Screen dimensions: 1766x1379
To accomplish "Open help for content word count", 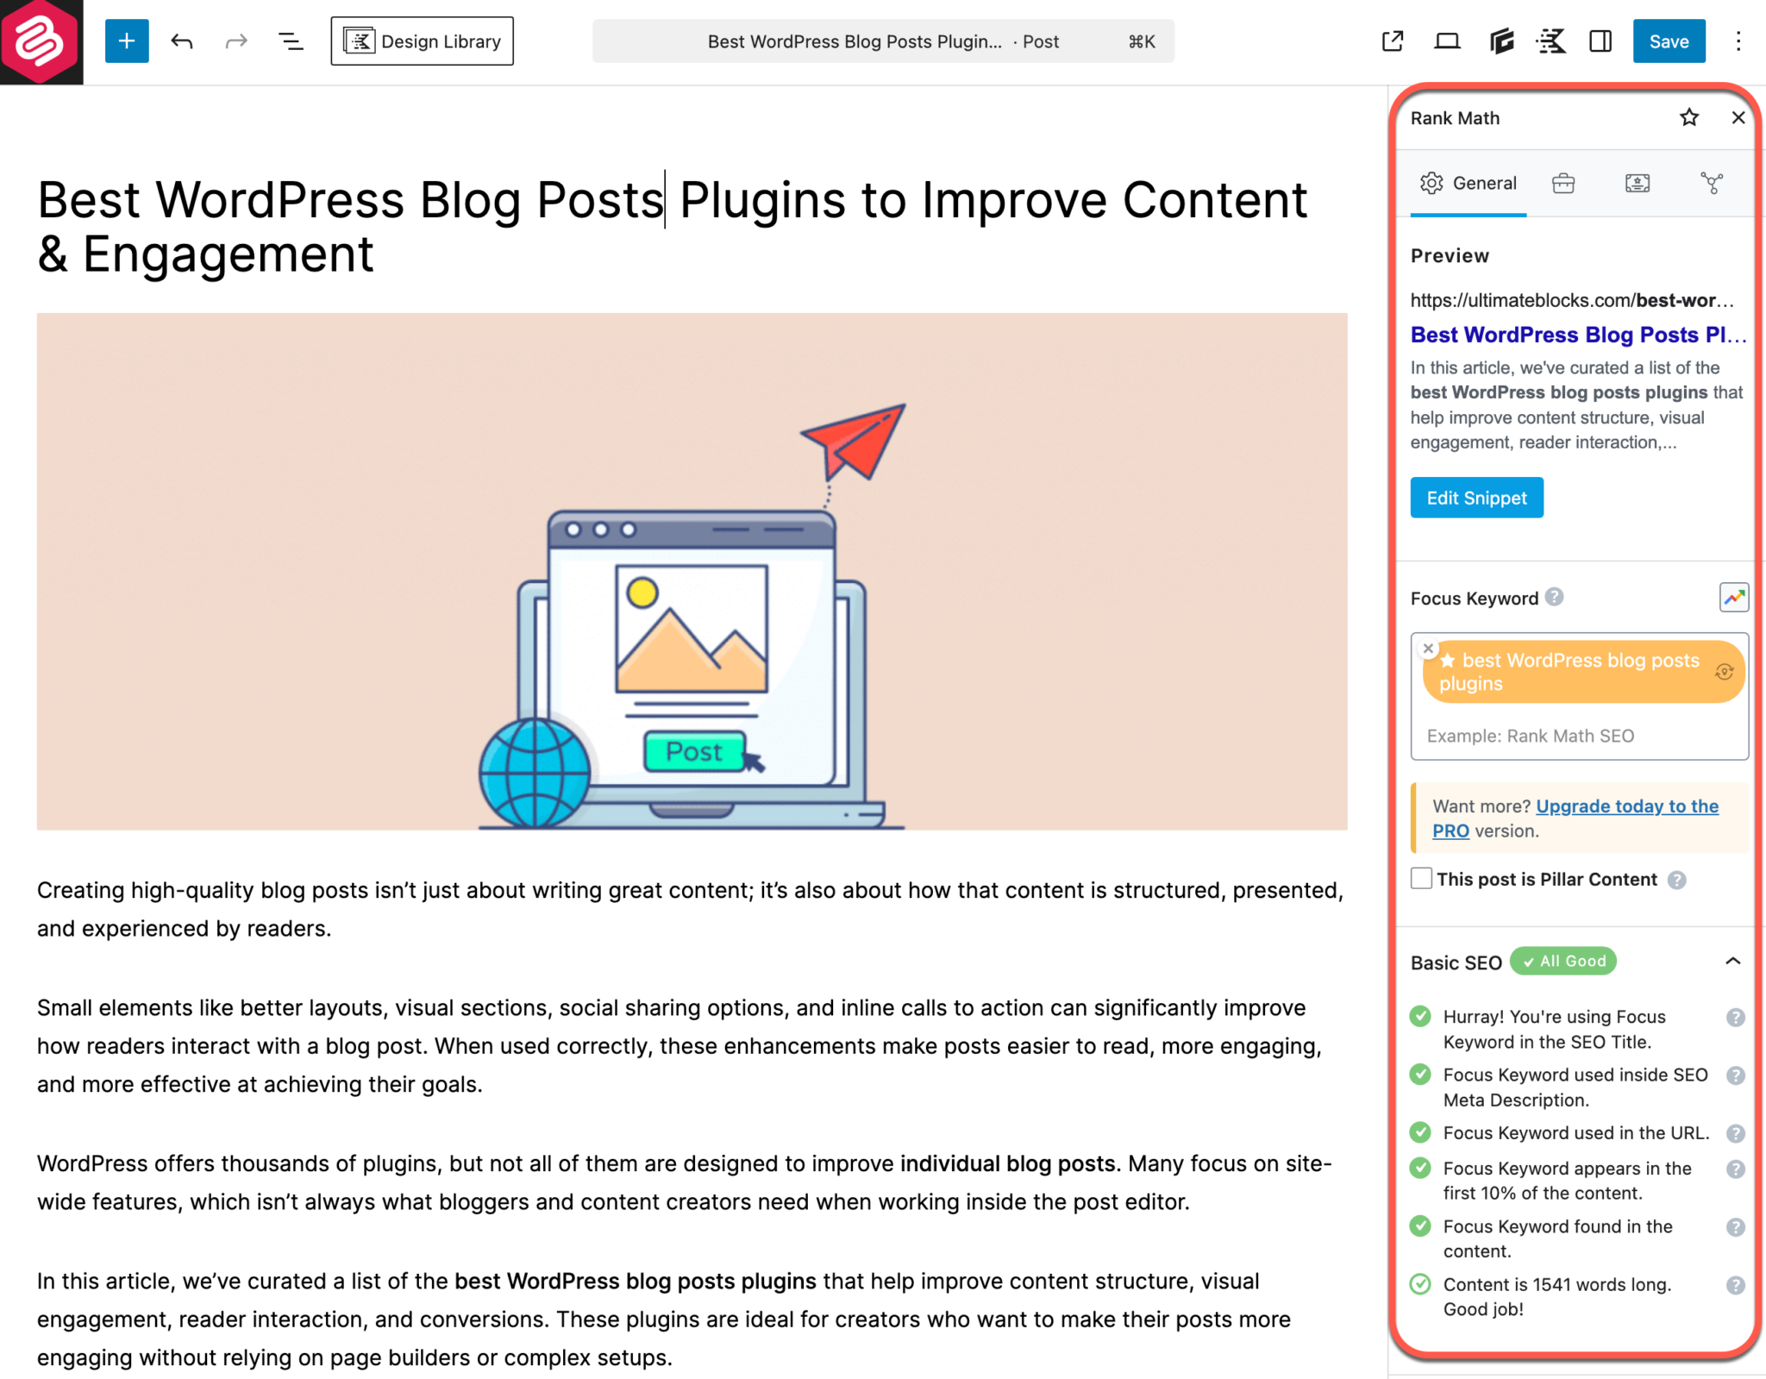I will (1736, 1285).
